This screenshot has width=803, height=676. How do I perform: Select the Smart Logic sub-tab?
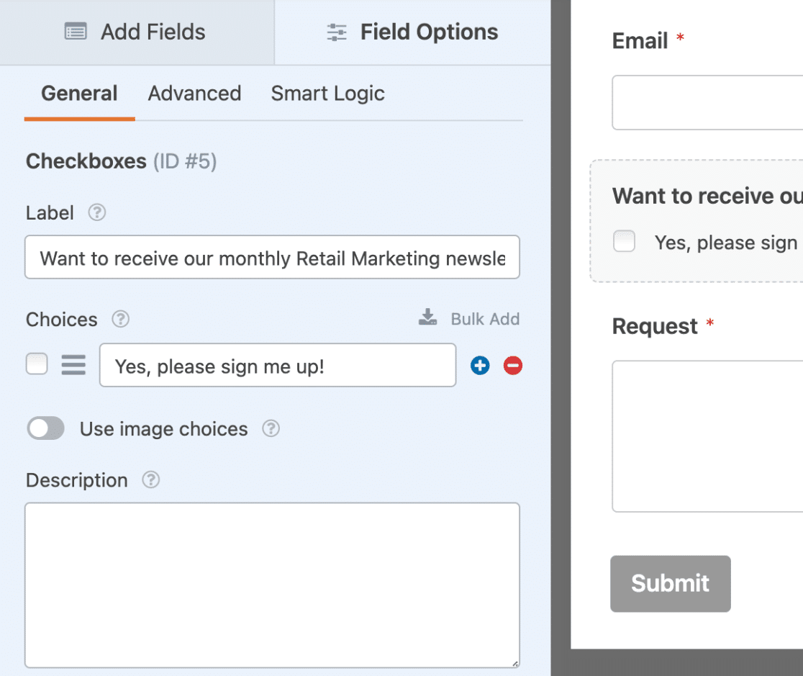coord(327,94)
